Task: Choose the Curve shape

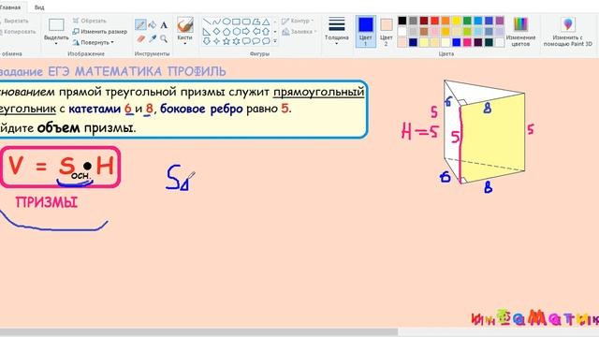Action: click(x=216, y=22)
